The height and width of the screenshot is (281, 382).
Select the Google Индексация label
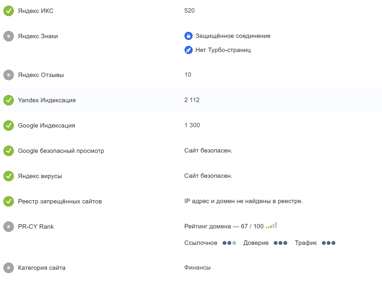point(46,126)
